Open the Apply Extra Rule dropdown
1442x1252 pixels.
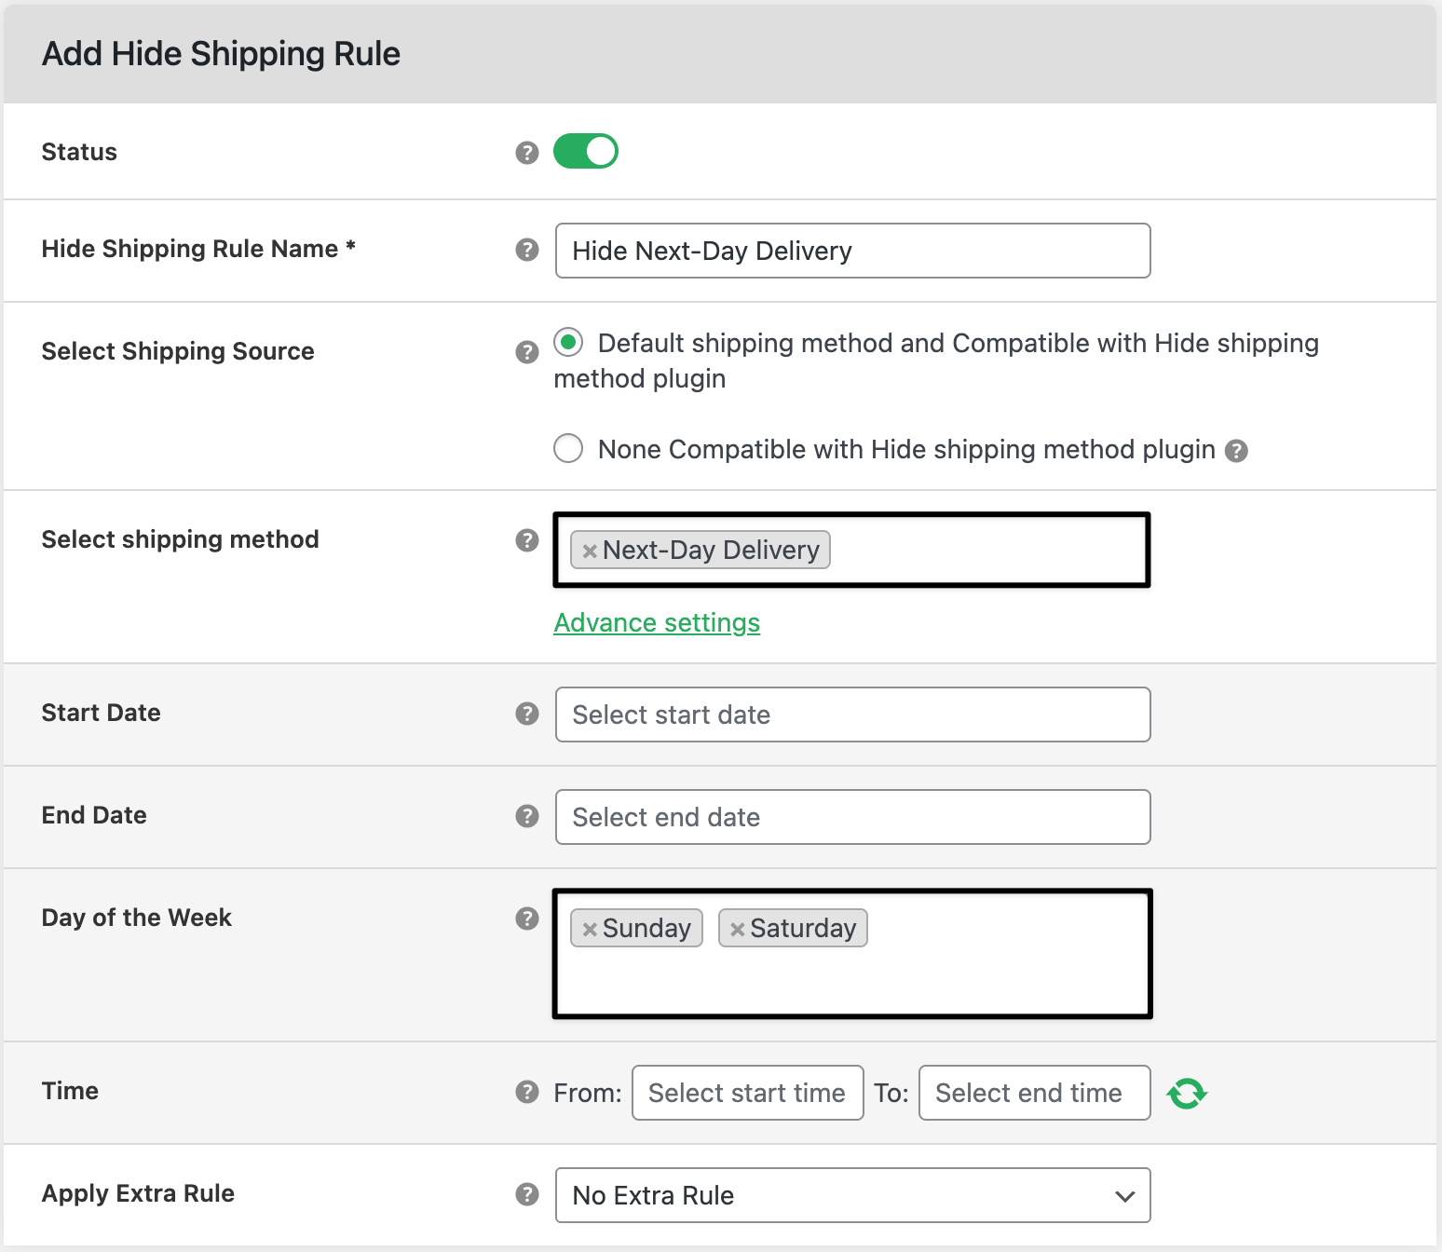pyautogui.click(x=852, y=1195)
